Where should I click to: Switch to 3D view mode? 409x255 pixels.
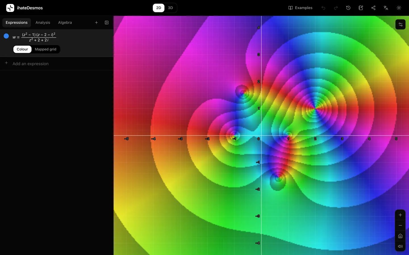[170, 8]
